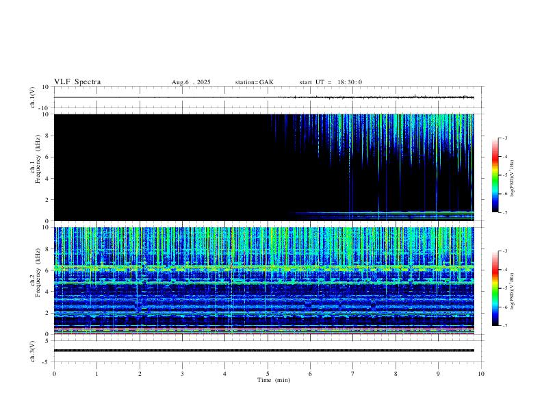Click the ch.3 voltage axis "-5" tick label
Image resolution: width=542 pixels, height=419 pixels.
[x=46, y=362]
